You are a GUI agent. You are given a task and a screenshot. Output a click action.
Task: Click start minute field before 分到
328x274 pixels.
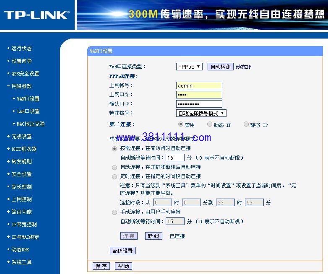tap(191, 202)
